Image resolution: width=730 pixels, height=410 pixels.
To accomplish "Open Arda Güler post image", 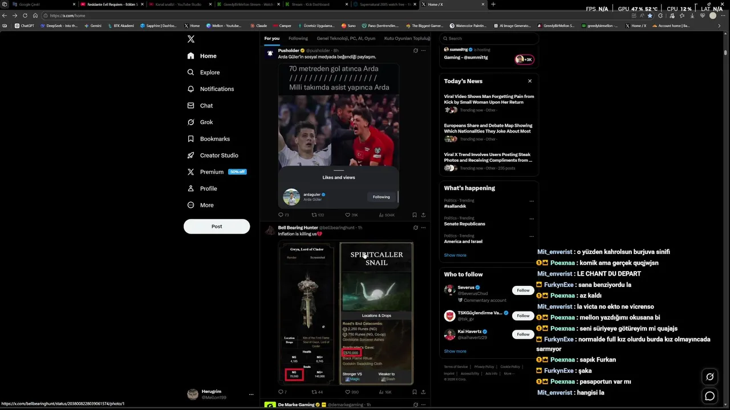I will point(338,135).
